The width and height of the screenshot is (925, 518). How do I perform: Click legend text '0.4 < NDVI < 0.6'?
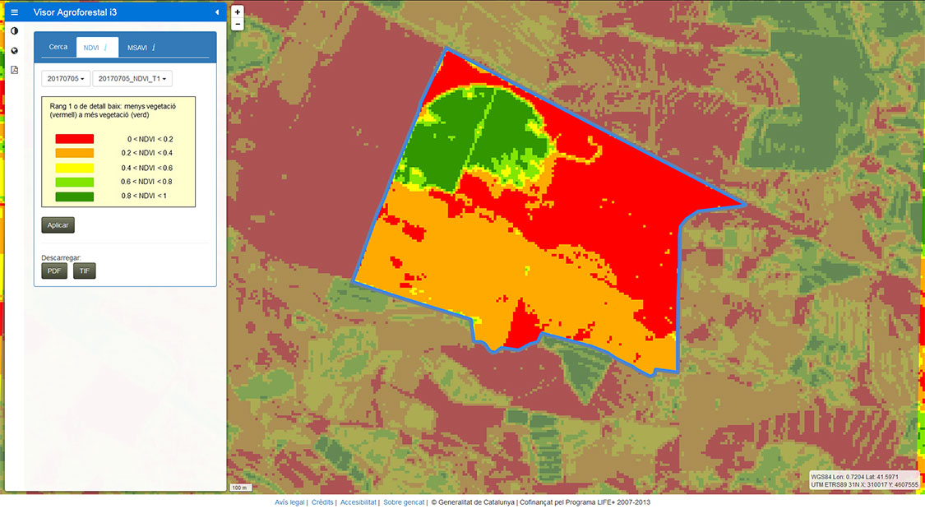point(147,168)
